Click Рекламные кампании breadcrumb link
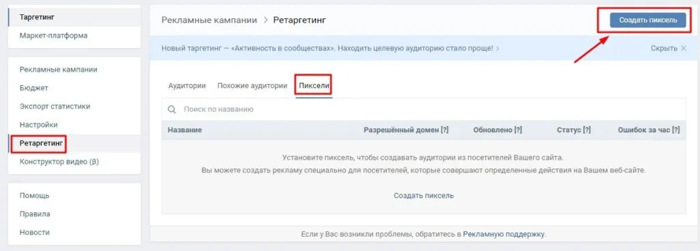Image resolution: width=700 pixels, height=251 pixels. [x=209, y=20]
